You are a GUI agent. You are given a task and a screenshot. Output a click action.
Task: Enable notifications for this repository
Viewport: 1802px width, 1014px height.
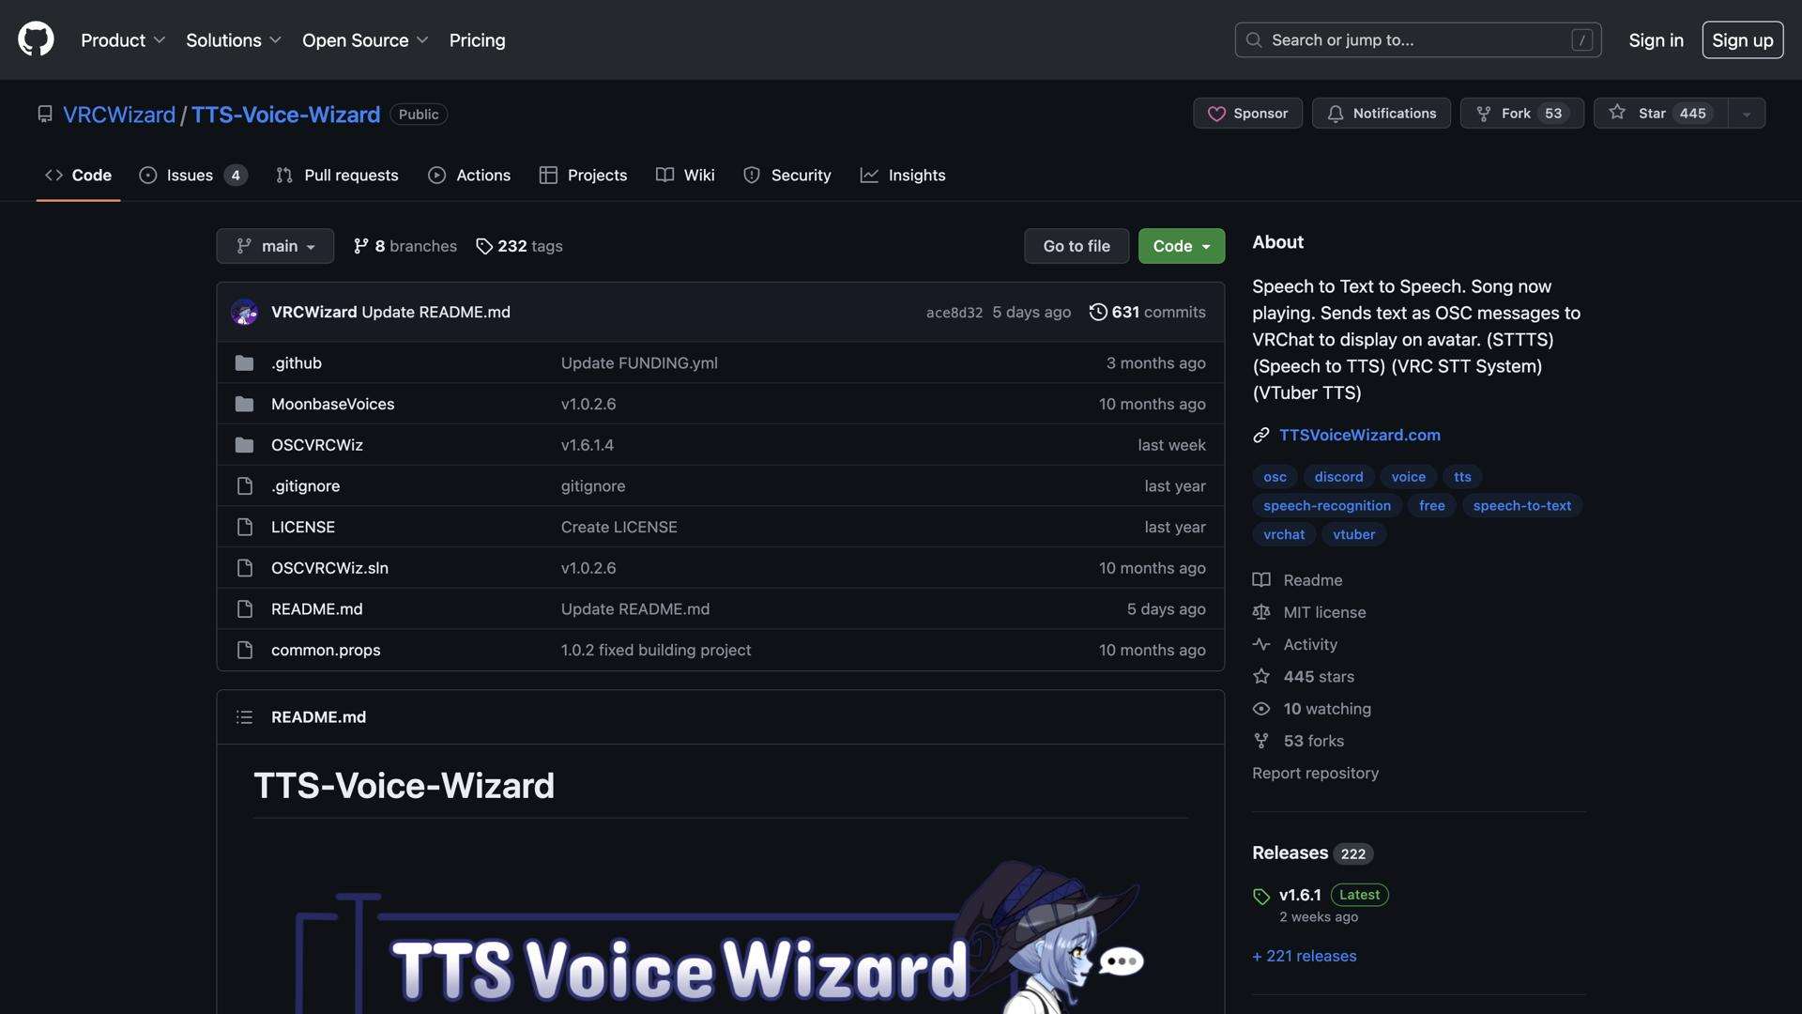click(x=1381, y=113)
